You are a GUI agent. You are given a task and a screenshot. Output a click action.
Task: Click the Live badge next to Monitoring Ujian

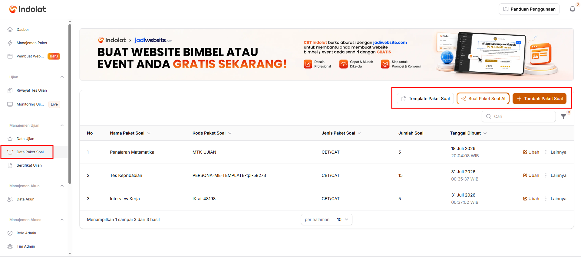click(x=54, y=104)
